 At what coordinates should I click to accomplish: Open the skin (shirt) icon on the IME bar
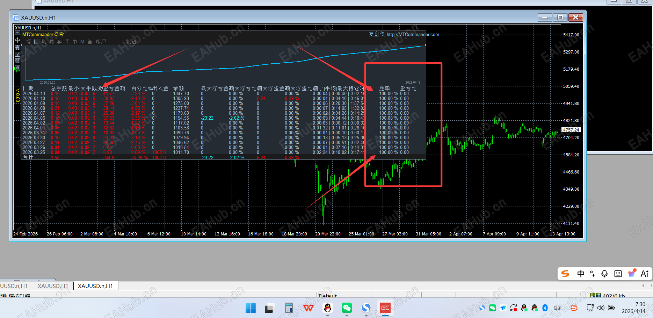pos(632,273)
